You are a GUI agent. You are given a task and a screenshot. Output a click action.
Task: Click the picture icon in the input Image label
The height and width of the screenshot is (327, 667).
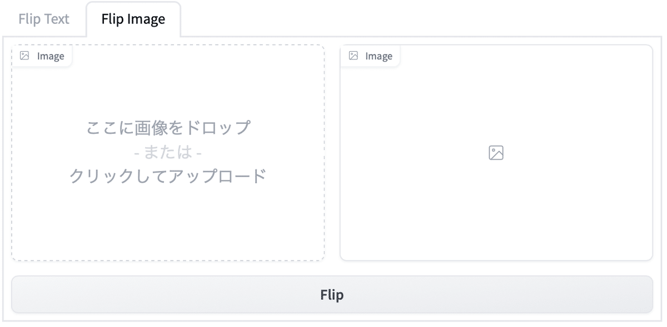[24, 56]
